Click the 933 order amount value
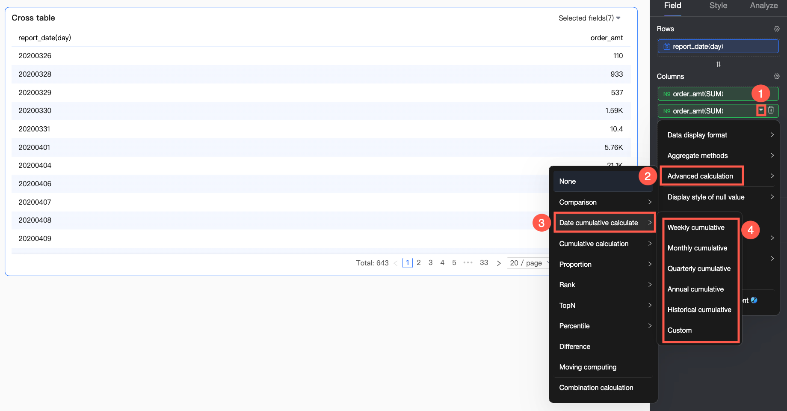This screenshot has width=787, height=411. coord(617,74)
